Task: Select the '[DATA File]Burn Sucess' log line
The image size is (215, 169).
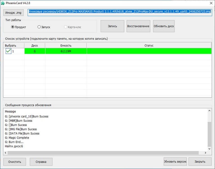Action: pos(22,134)
